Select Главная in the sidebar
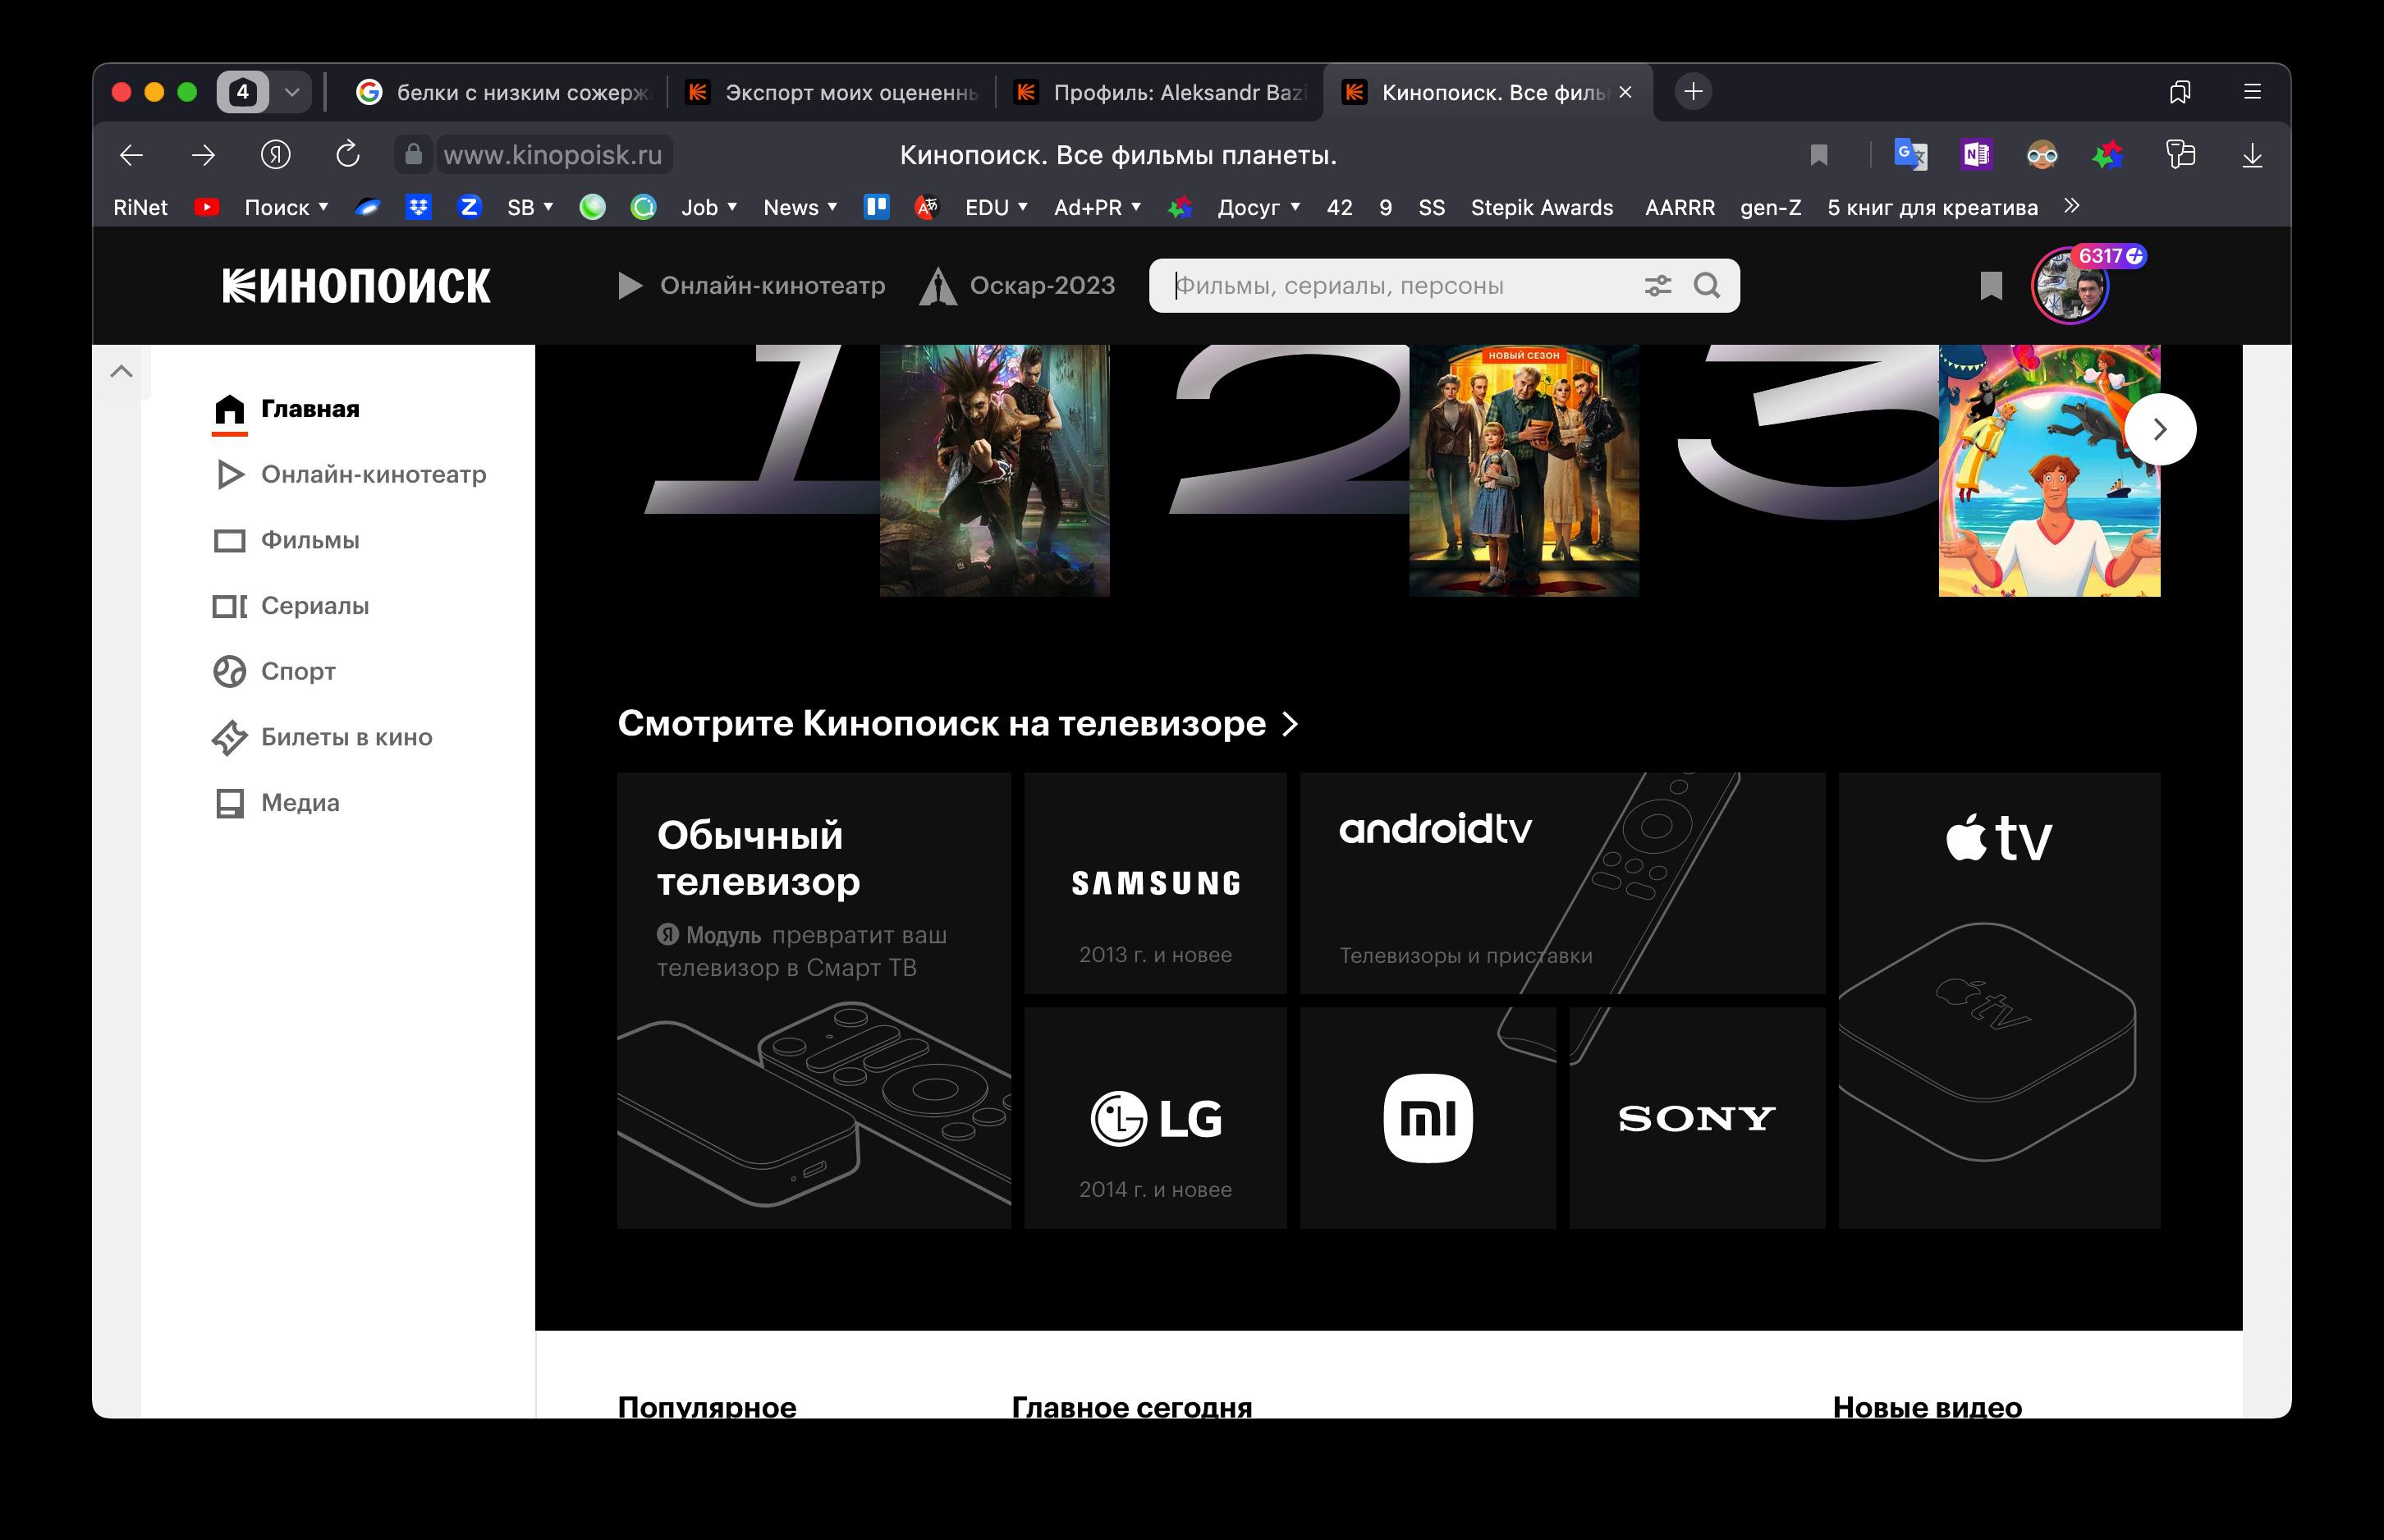2384x1540 pixels. click(x=286, y=409)
